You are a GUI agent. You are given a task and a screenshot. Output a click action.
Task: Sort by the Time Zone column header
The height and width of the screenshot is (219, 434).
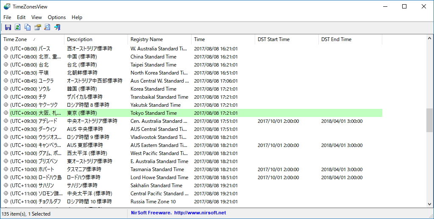coord(32,39)
